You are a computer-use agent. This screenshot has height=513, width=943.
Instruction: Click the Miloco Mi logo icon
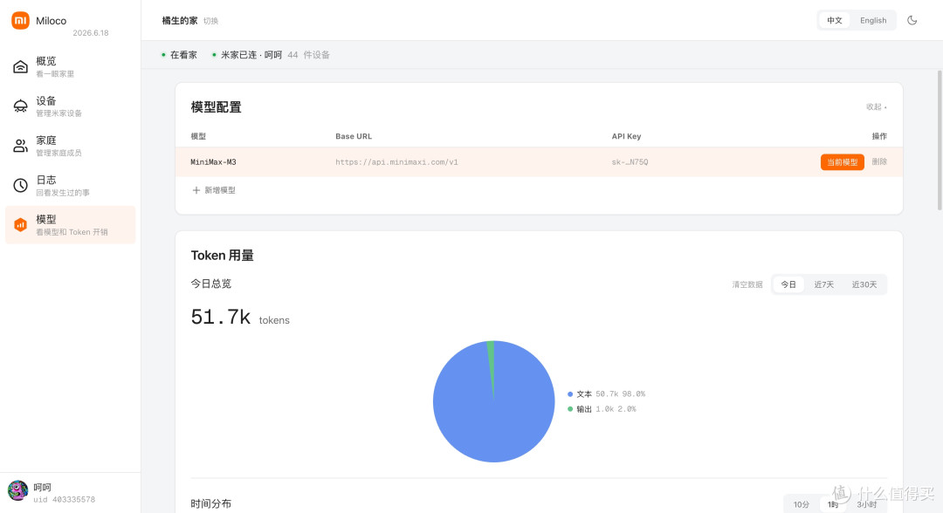[x=20, y=20]
